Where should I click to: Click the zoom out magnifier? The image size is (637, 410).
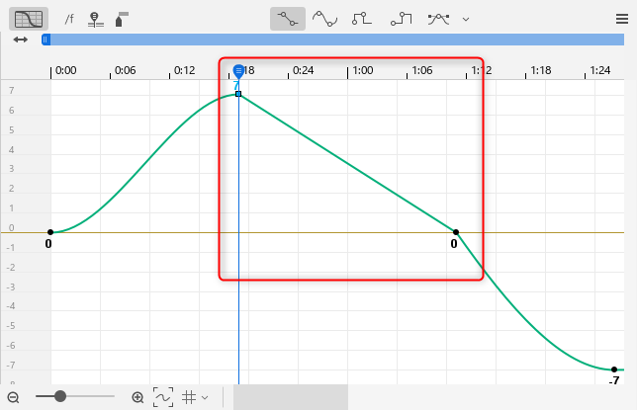pos(13,397)
